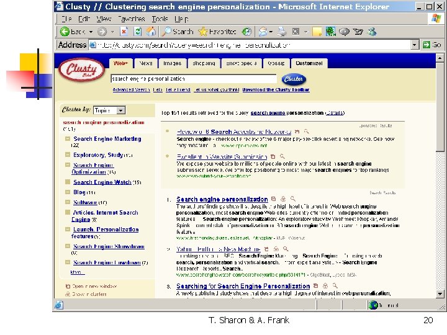The width and height of the screenshot is (447, 335).
Task: Click the More clusters link
Action: (77, 272)
